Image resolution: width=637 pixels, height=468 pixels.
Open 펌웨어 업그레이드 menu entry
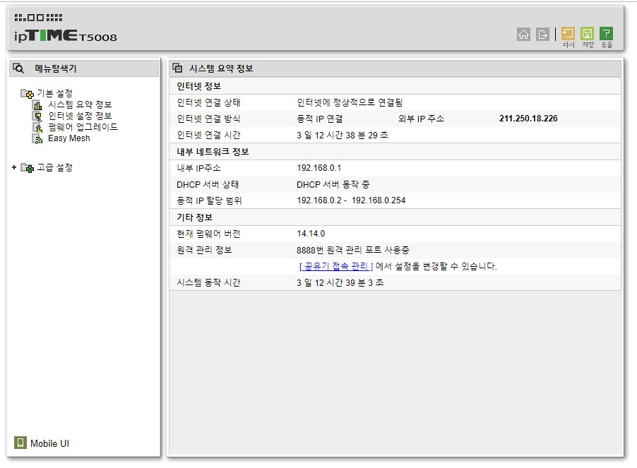coord(83,127)
